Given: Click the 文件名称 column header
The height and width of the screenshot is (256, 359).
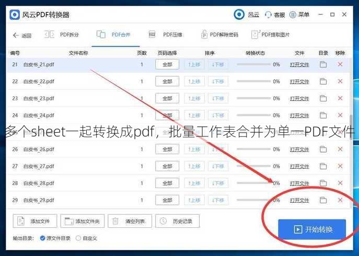Looking at the screenshot, I should click(78, 53).
